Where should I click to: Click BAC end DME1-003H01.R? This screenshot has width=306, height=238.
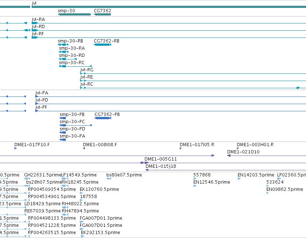(x=255, y=145)
